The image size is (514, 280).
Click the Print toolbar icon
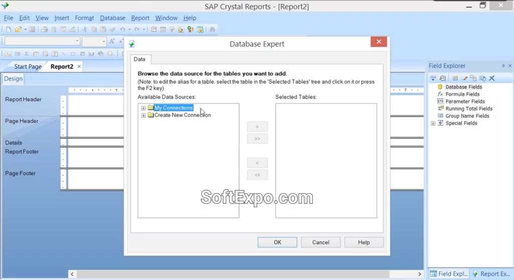pos(45,30)
